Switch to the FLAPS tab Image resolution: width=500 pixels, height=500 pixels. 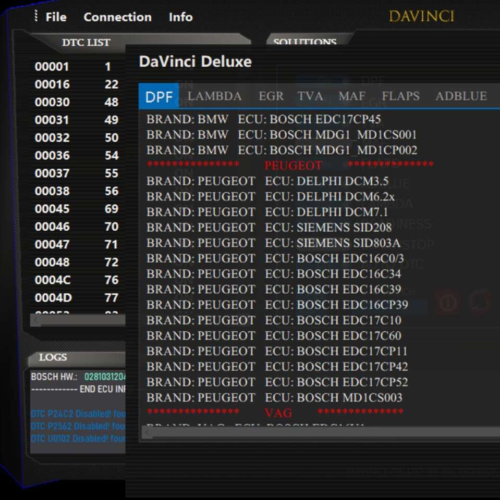pos(401,96)
